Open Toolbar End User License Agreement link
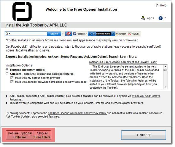 click(122, 62)
